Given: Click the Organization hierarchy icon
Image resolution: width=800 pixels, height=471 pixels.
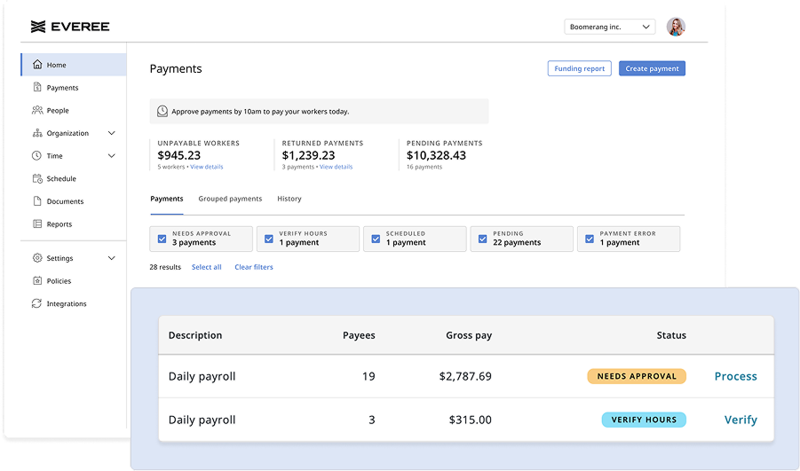Looking at the screenshot, I should pos(37,133).
